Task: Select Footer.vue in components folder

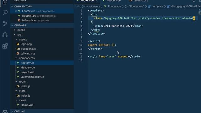Action: 42,63
